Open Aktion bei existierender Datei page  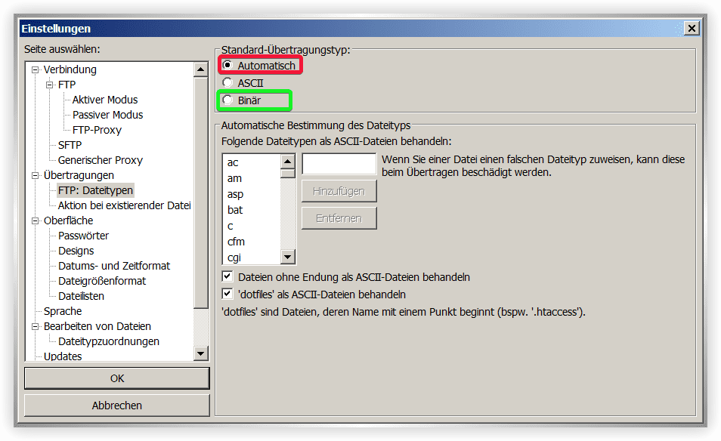[124, 205]
